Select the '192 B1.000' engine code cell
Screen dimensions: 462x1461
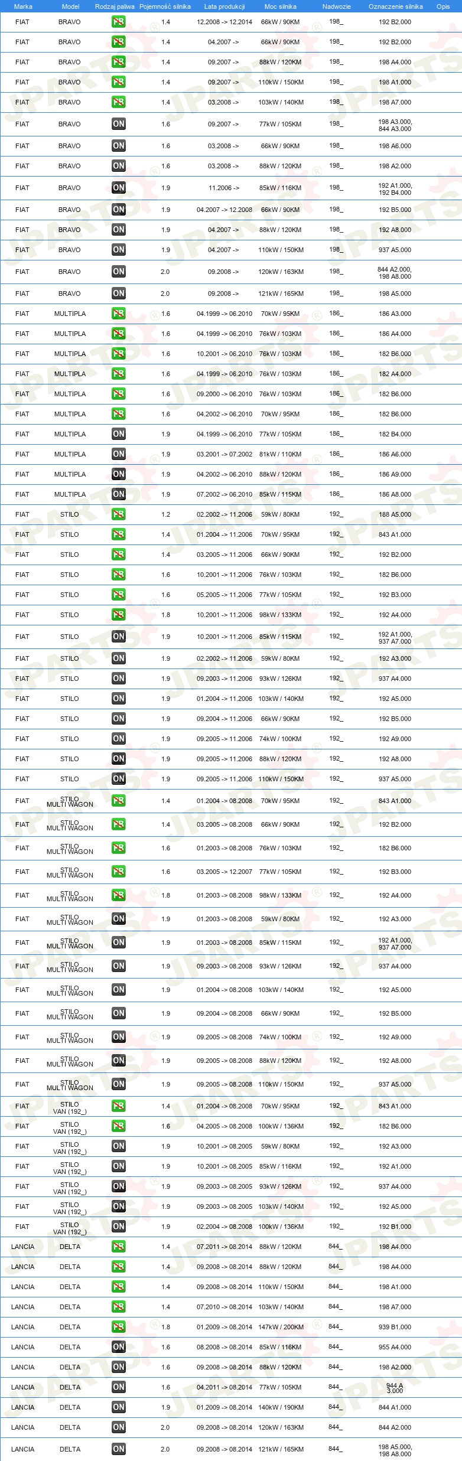pyautogui.click(x=395, y=1227)
